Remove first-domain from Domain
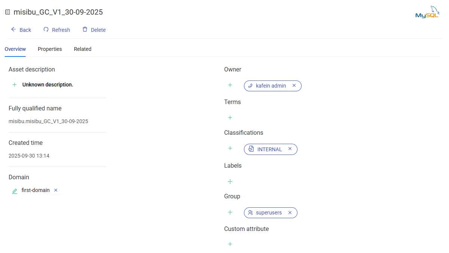The height and width of the screenshot is (253, 449). (x=56, y=190)
